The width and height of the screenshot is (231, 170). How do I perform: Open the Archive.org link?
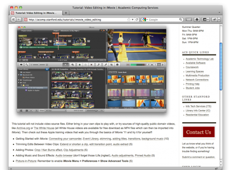[23, 128]
